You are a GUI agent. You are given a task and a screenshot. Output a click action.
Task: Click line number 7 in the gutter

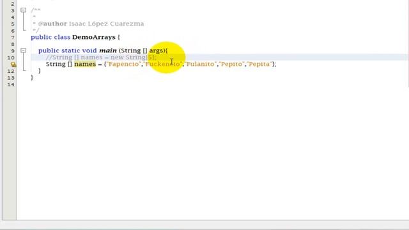coord(13,37)
